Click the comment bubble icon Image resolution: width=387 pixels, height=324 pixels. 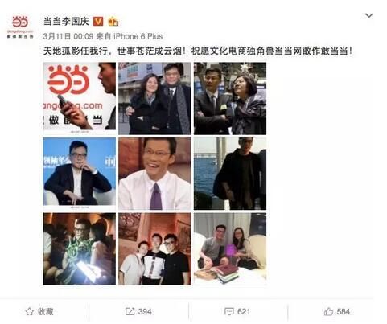click(229, 311)
